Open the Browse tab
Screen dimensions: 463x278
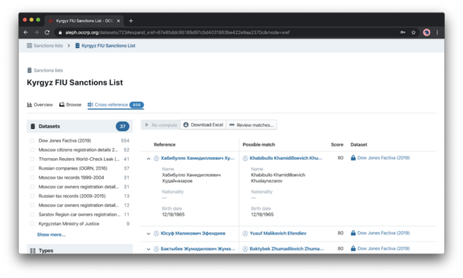pyautogui.click(x=70, y=105)
